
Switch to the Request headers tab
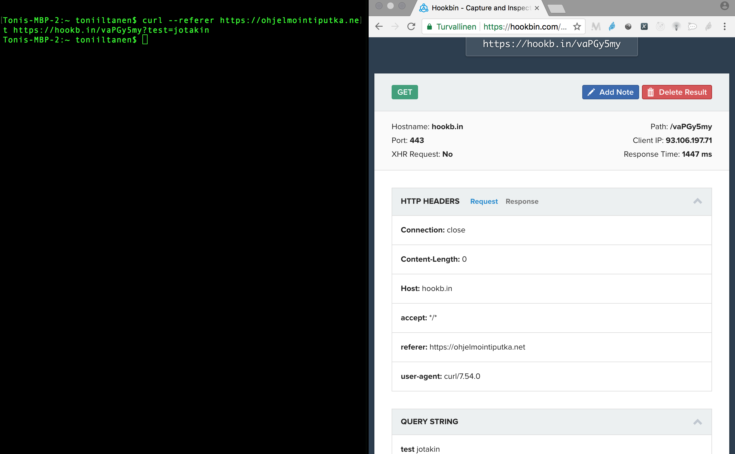coord(483,201)
